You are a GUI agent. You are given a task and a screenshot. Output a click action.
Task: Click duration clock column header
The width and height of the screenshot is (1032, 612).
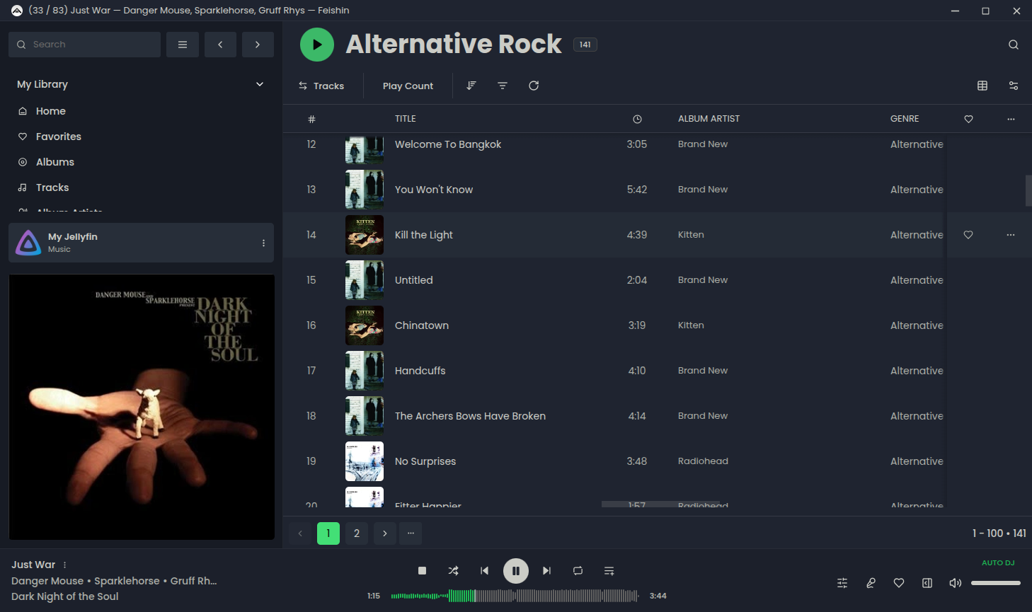(637, 119)
